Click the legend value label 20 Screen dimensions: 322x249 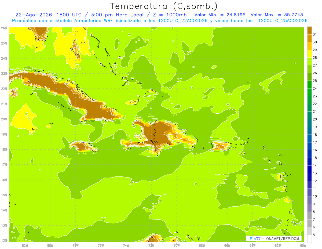coord(315,119)
